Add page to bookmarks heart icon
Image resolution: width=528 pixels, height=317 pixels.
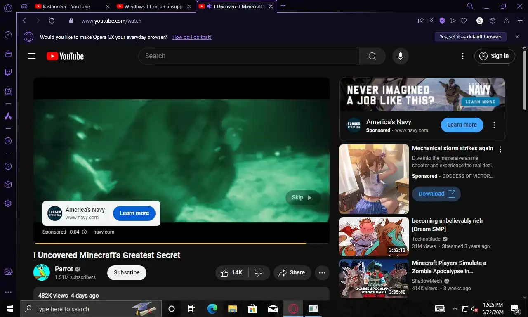click(464, 21)
